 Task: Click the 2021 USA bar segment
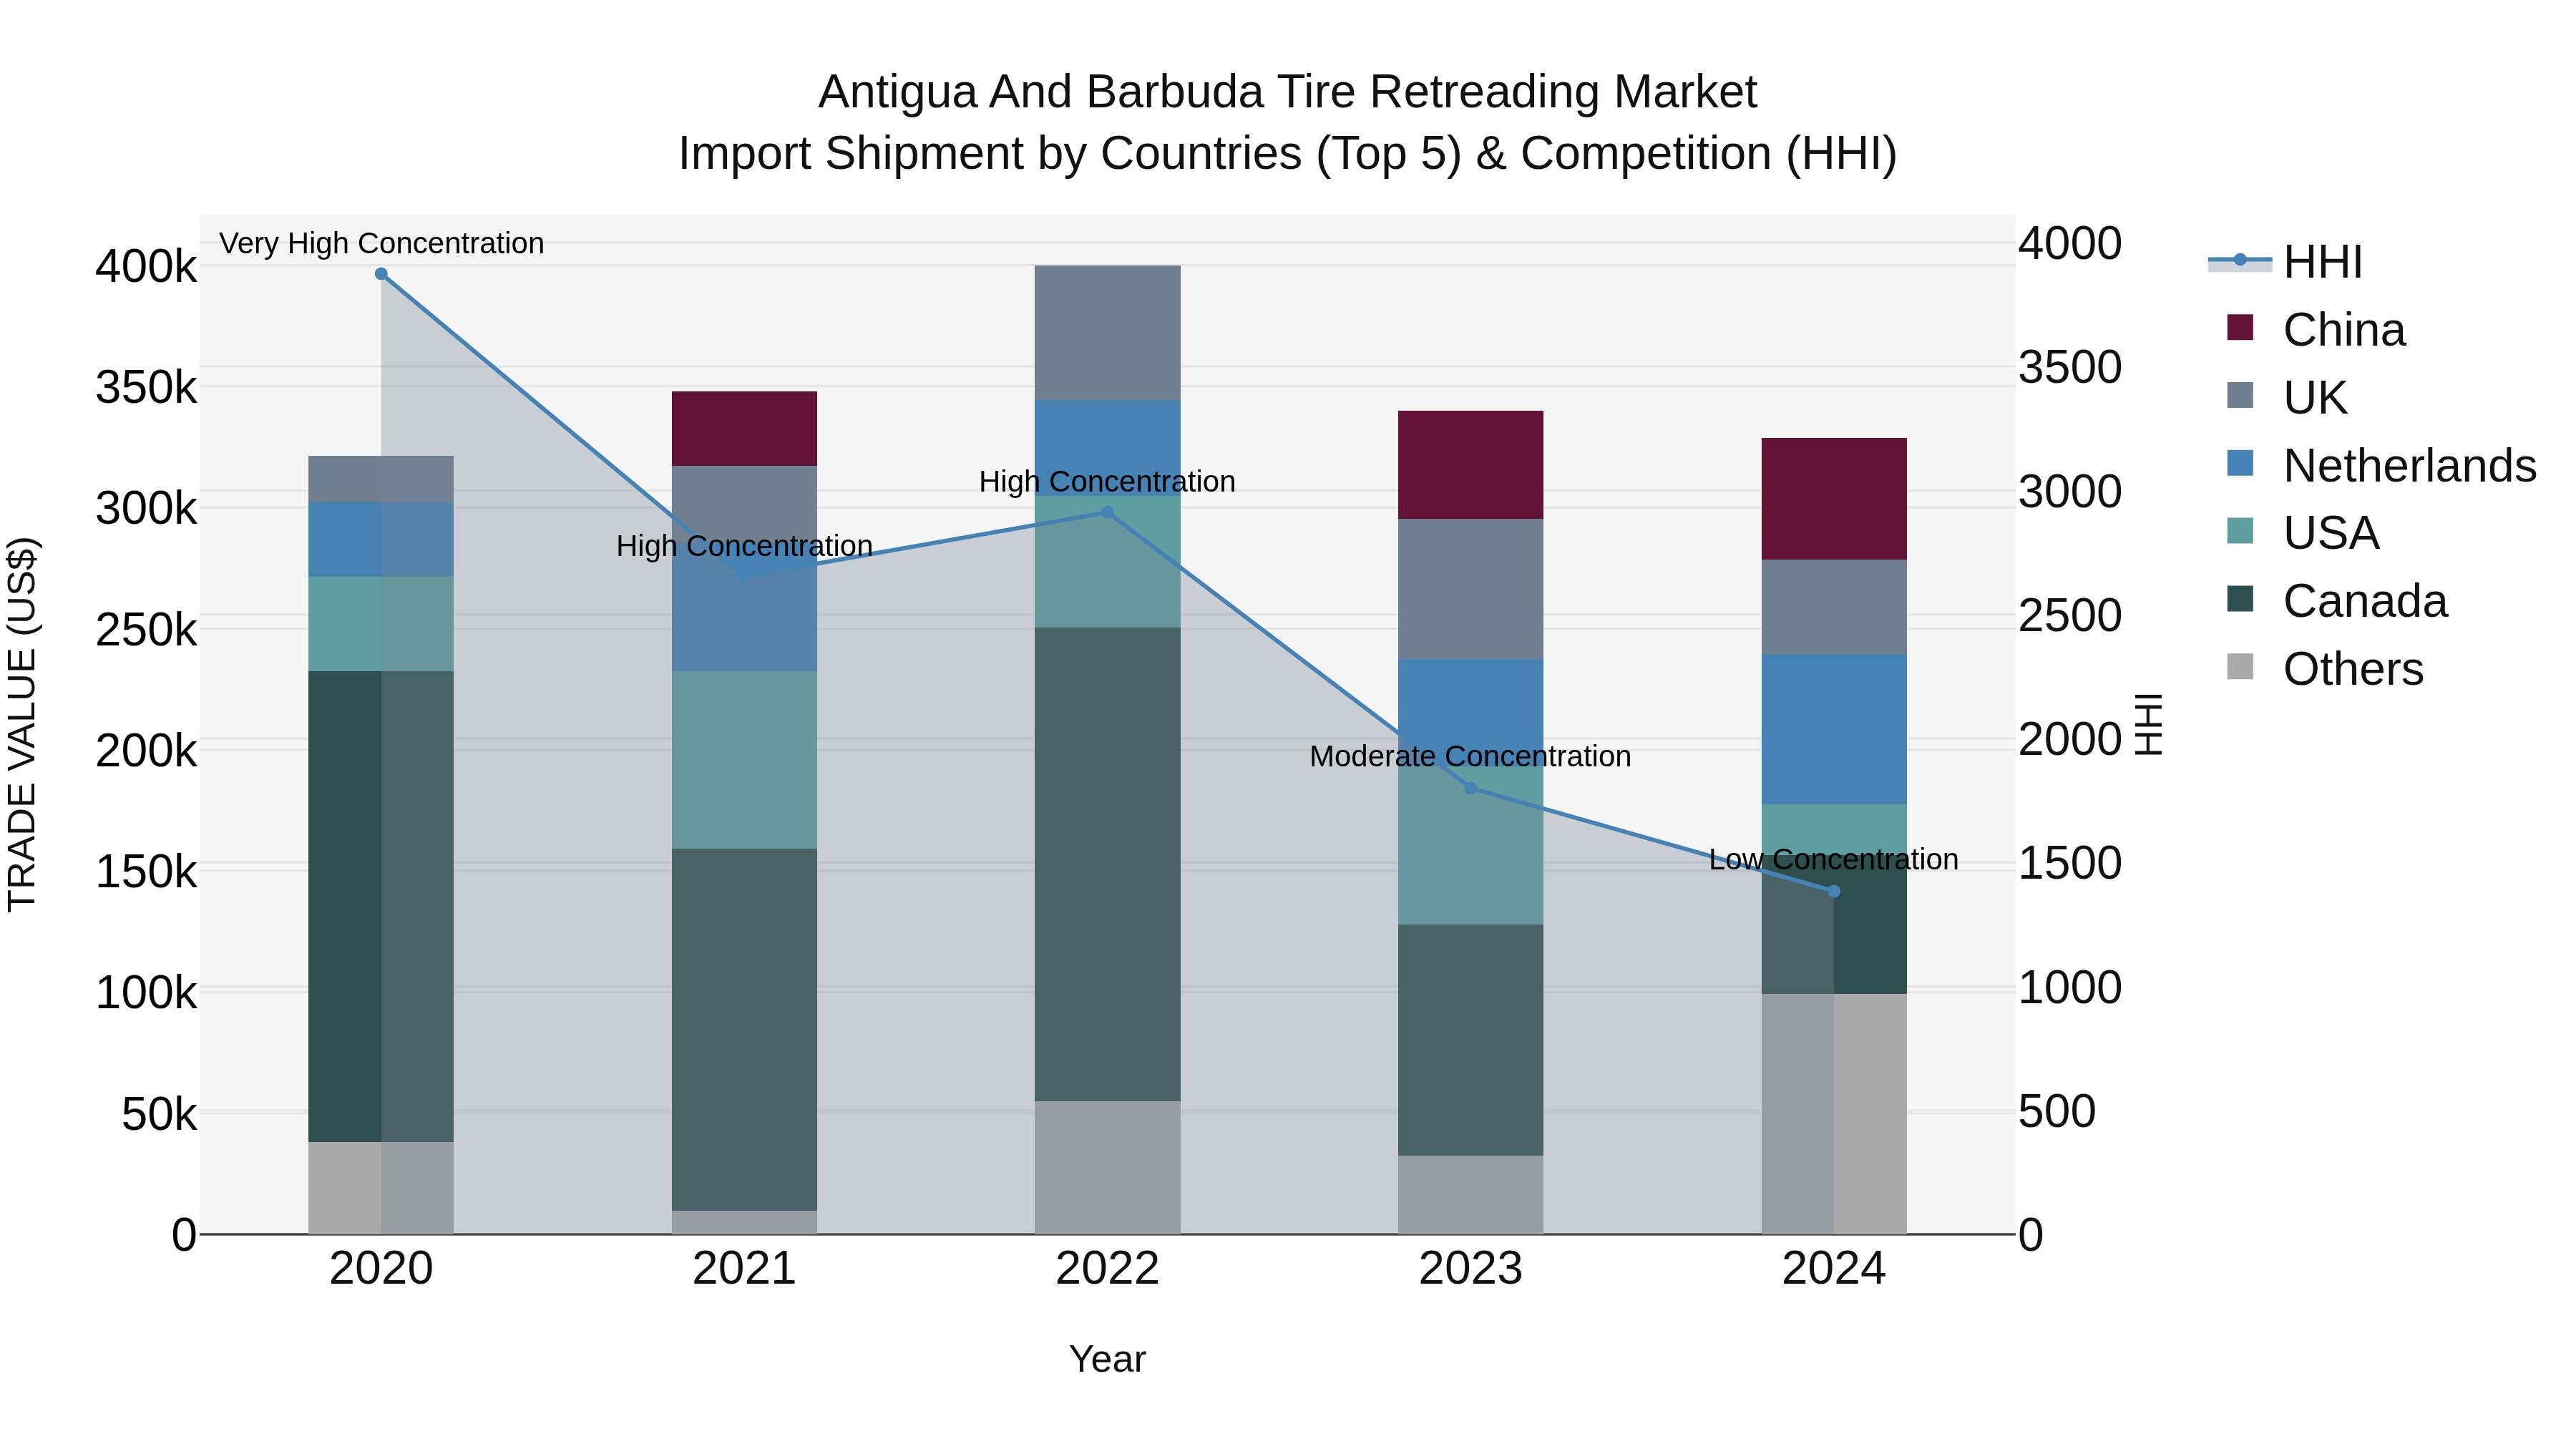744,760
